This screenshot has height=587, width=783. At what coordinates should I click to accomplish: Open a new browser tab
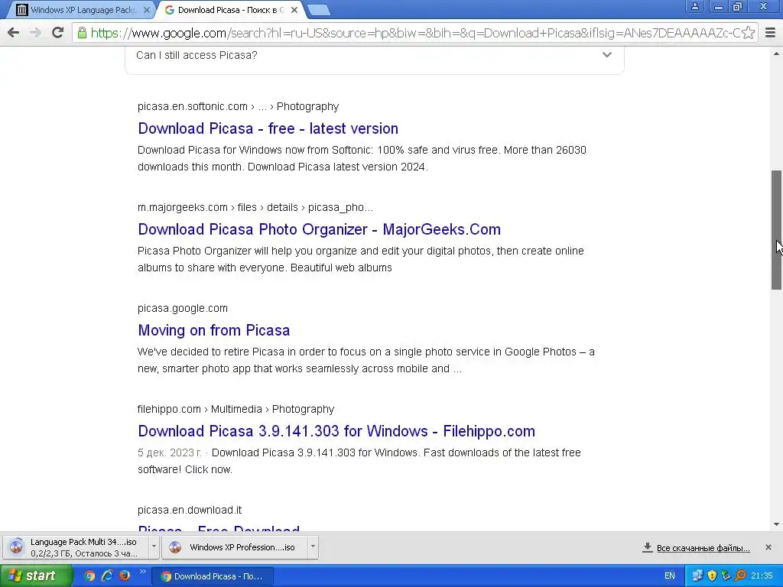318,9
